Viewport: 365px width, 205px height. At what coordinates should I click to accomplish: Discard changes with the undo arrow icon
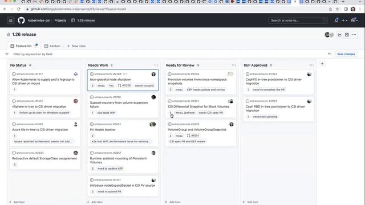click(x=330, y=54)
